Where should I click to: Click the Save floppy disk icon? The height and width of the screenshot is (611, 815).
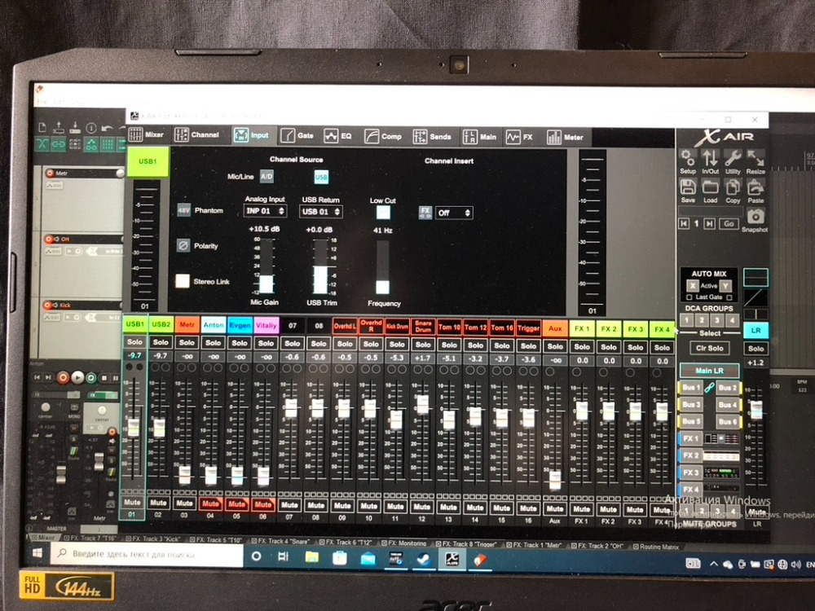coord(688,187)
